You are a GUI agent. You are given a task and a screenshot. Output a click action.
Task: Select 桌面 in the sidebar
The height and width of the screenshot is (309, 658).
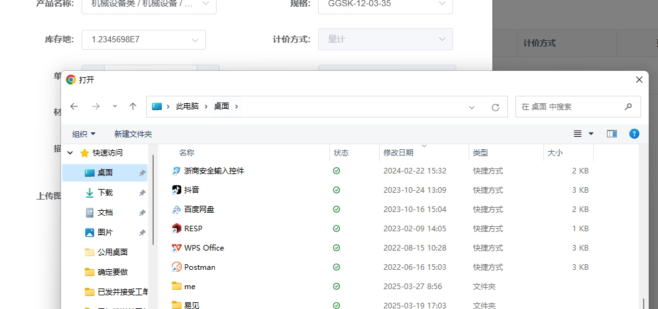(x=105, y=173)
